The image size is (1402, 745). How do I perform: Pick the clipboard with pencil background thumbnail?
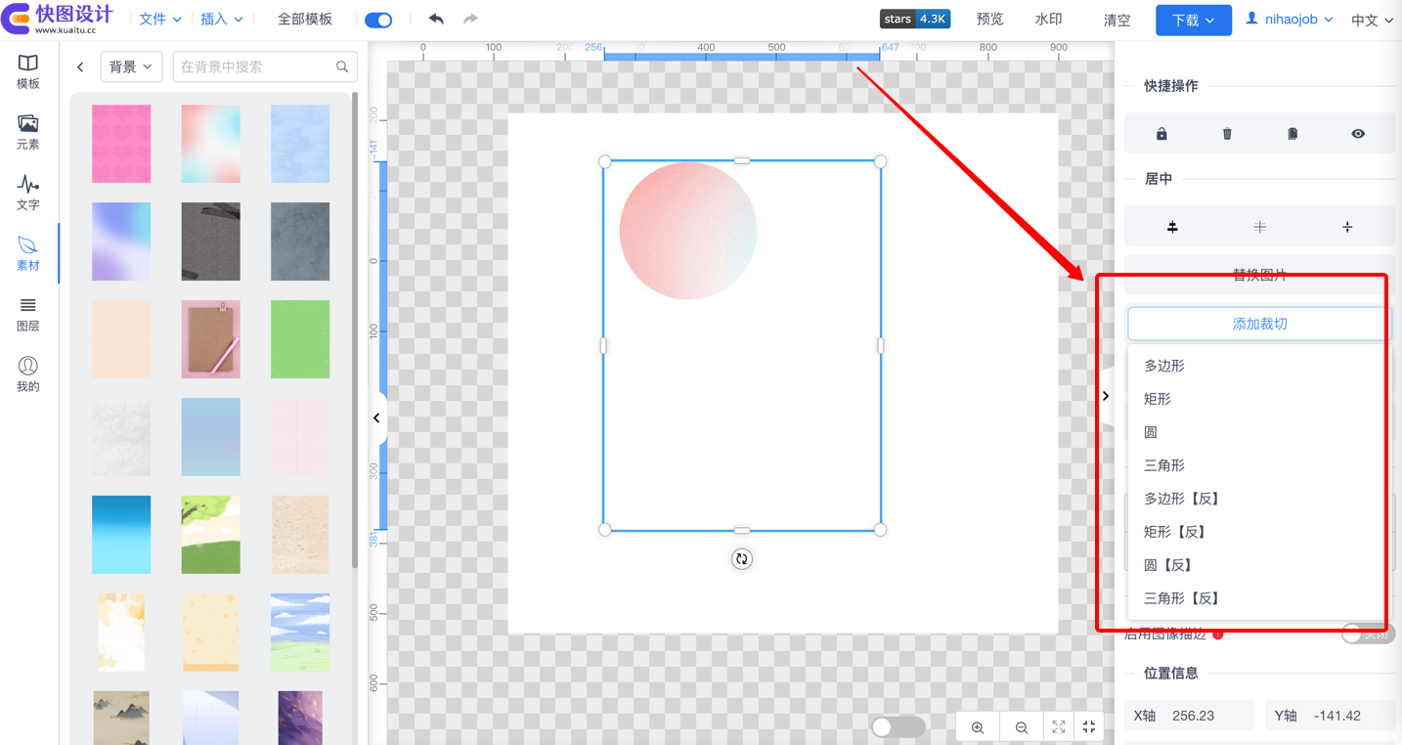pyautogui.click(x=210, y=339)
